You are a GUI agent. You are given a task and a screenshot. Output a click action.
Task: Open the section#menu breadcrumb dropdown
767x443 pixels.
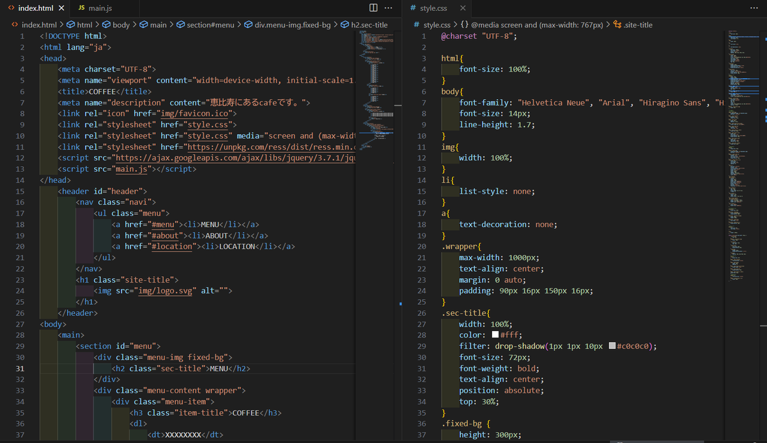point(205,25)
